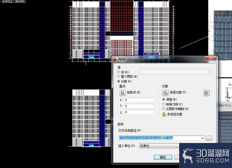Click the 文件名和路径(F) label
The height and width of the screenshot is (168, 232).
(130, 131)
